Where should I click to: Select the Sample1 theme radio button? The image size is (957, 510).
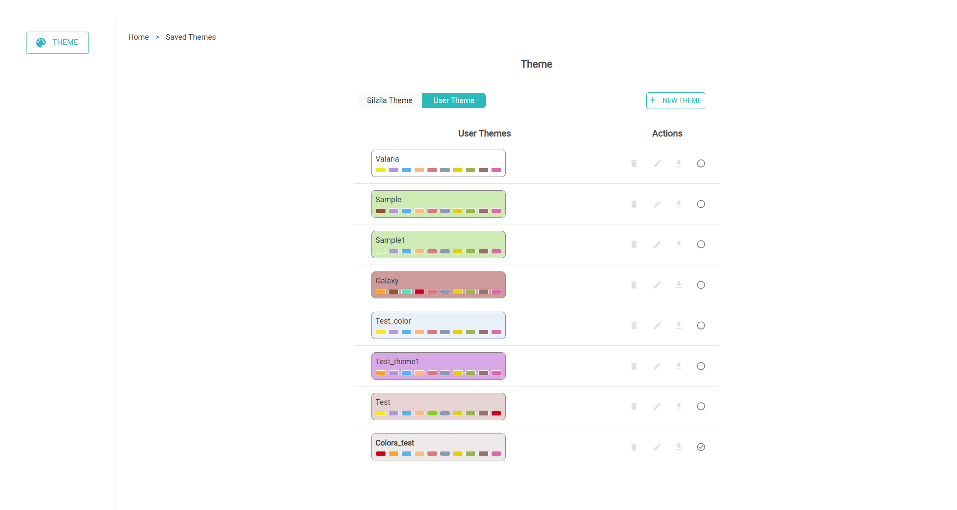pyautogui.click(x=701, y=244)
